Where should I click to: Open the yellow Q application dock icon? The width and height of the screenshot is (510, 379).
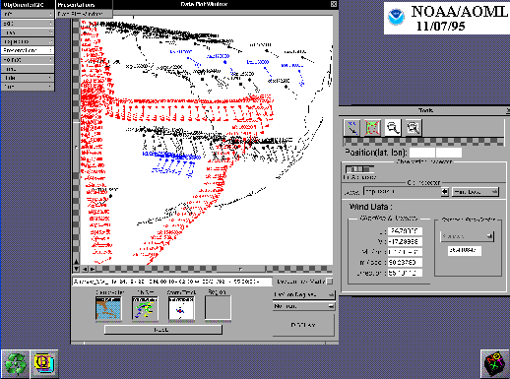[44, 364]
